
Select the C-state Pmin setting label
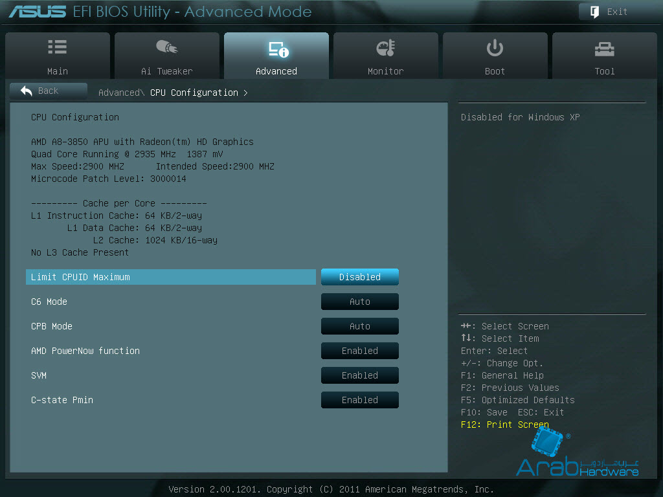click(62, 400)
